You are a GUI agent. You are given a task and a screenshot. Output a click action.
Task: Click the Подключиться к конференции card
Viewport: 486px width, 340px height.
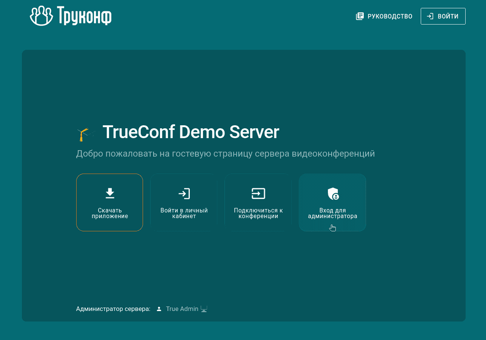click(258, 202)
